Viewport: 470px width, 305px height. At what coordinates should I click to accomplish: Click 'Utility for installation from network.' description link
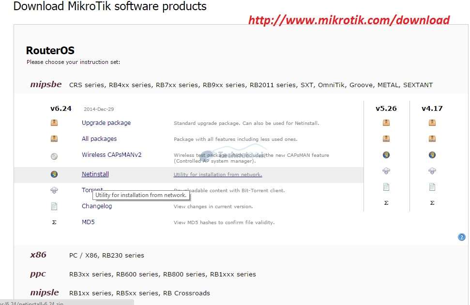point(218,175)
